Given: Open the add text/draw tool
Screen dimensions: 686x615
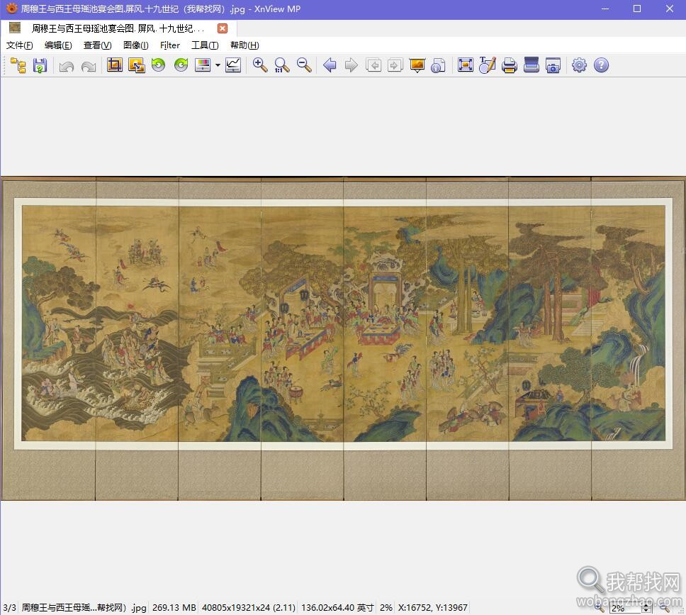Looking at the screenshot, I should pos(488,65).
